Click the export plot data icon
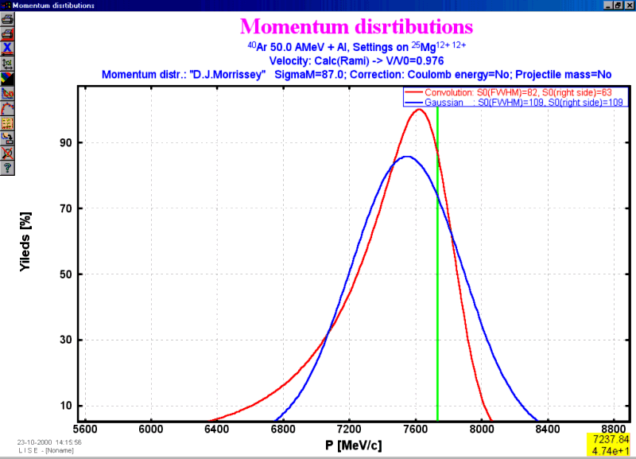 point(7,138)
